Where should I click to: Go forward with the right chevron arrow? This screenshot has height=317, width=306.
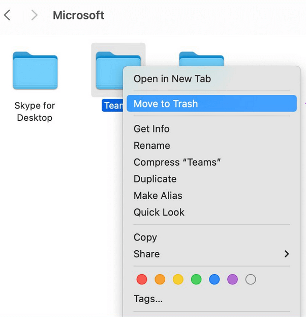tap(34, 15)
